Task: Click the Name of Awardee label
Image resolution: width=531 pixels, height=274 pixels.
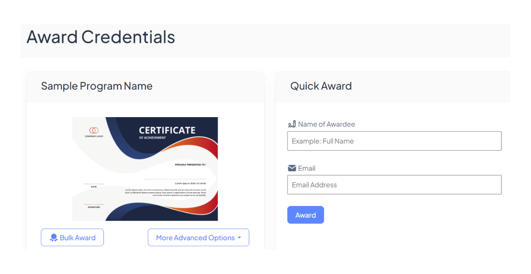Action: [x=327, y=124]
